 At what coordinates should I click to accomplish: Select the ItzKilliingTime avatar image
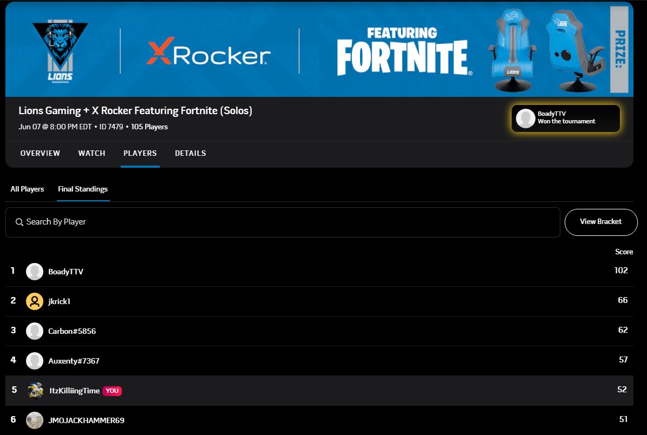[35, 391]
